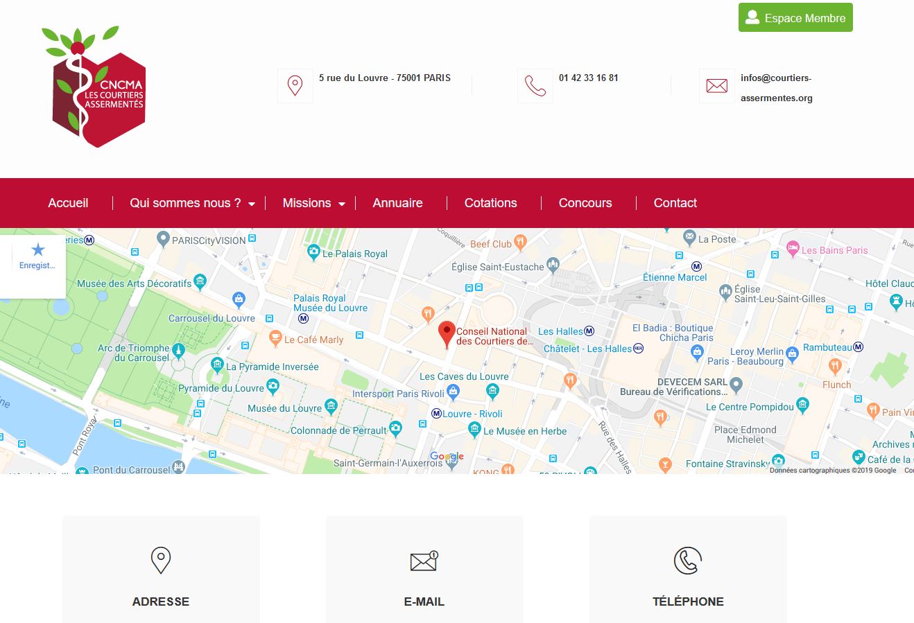Navigate to the Contact page
The image size is (914, 623).
pyautogui.click(x=675, y=203)
